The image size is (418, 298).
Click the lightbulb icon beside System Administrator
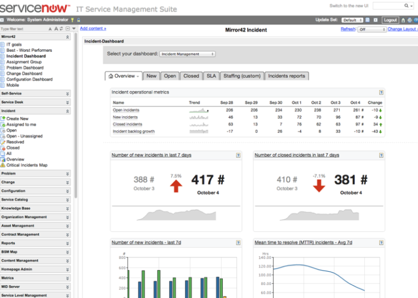[72, 20]
